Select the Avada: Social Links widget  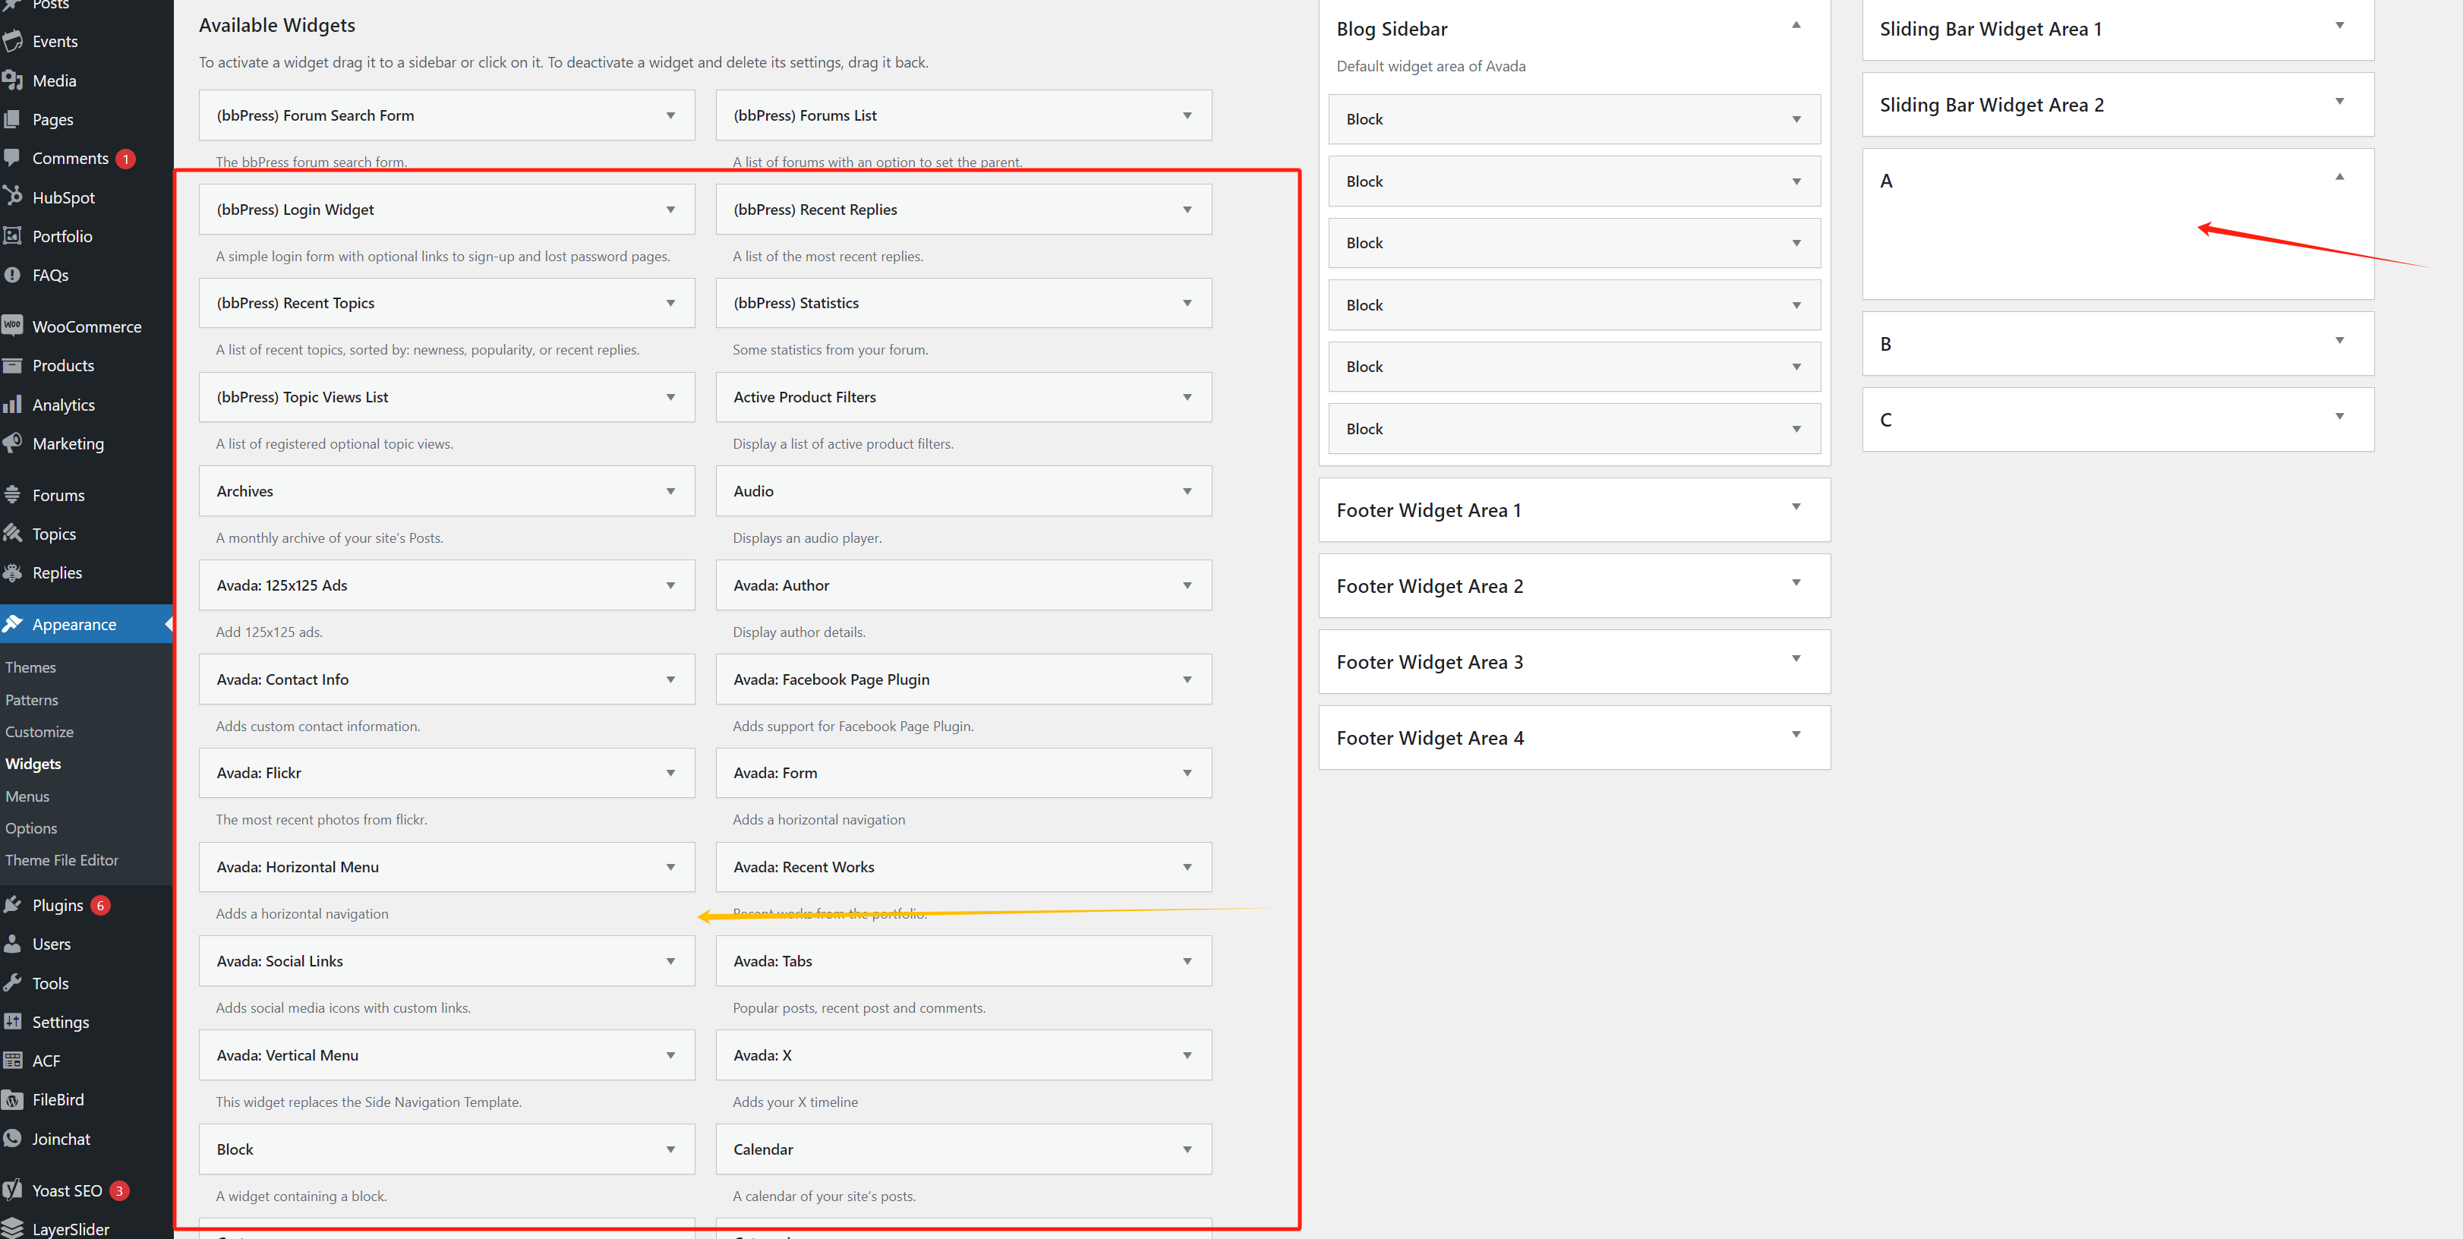pyautogui.click(x=279, y=961)
